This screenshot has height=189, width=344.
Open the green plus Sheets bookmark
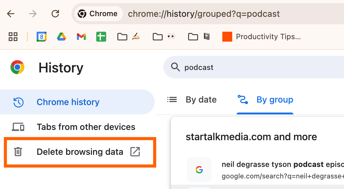[101, 37]
